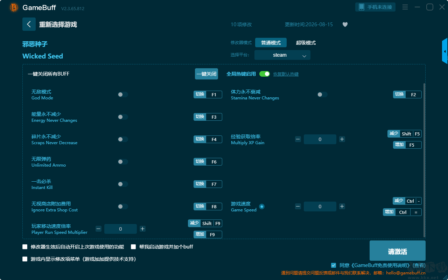Disable the global hotkey green switch
The image size is (448, 280).
pos(265,74)
